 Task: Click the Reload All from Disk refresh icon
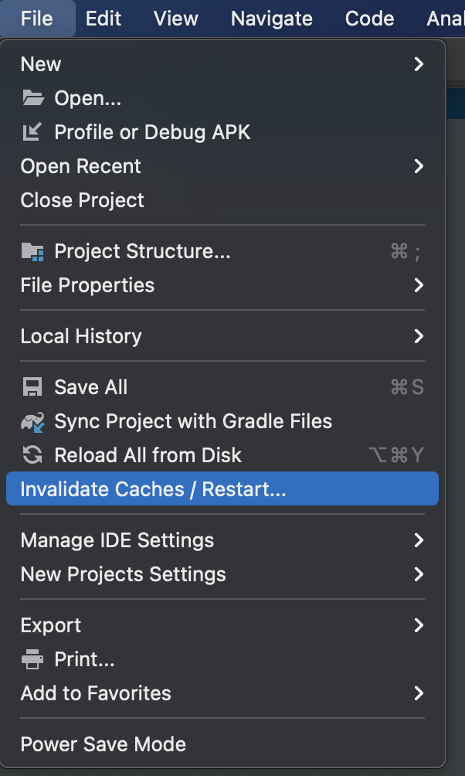click(x=32, y=455)
